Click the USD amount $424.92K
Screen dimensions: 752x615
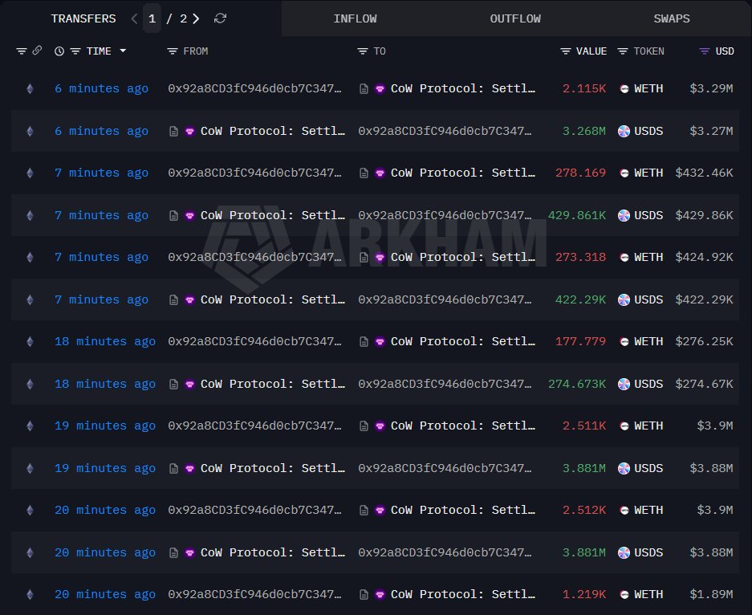click(704, 257)
